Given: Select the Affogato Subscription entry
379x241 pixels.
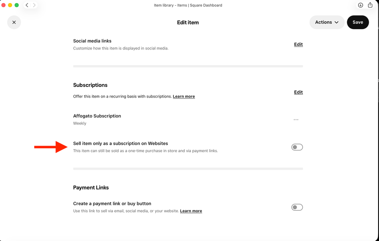Looking at the screenshot, I should point(97,116).
